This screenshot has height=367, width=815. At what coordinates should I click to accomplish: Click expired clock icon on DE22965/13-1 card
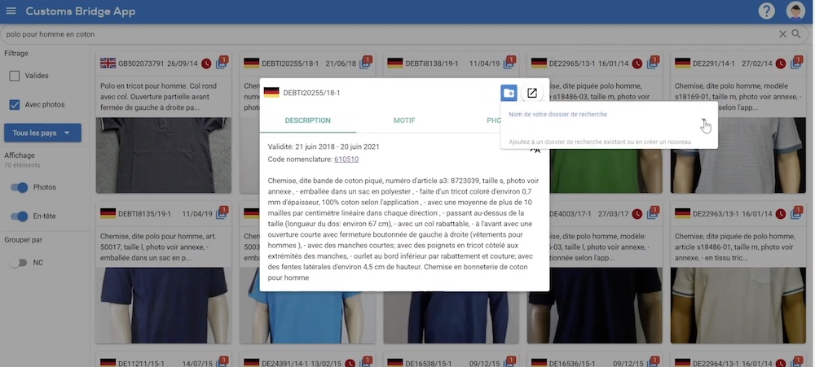pyautogui.click(x=637, y=63)
